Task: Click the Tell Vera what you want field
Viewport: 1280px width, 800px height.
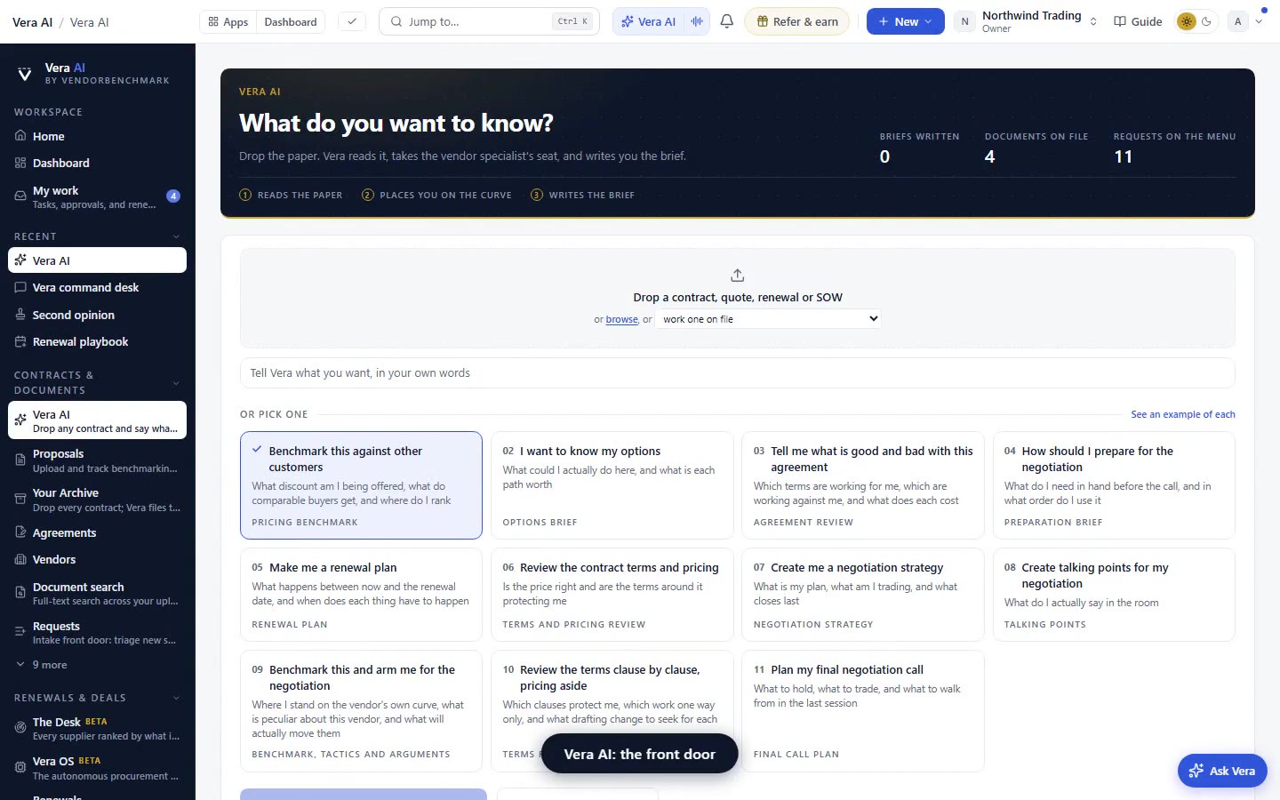Action: [737, 373]
